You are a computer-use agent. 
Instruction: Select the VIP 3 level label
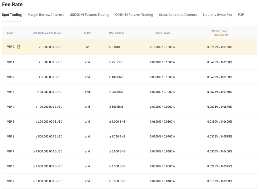click(11, 92)
